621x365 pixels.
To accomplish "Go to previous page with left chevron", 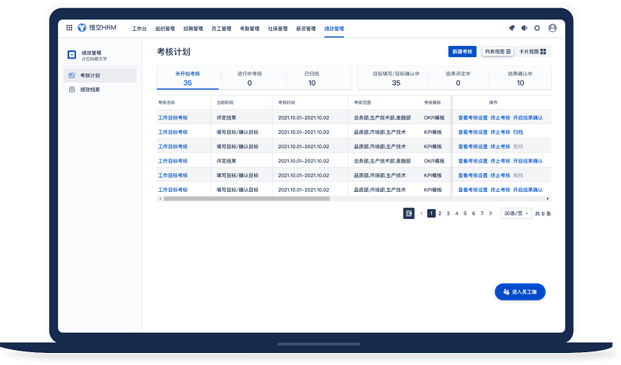I will [x=422, y=214].
